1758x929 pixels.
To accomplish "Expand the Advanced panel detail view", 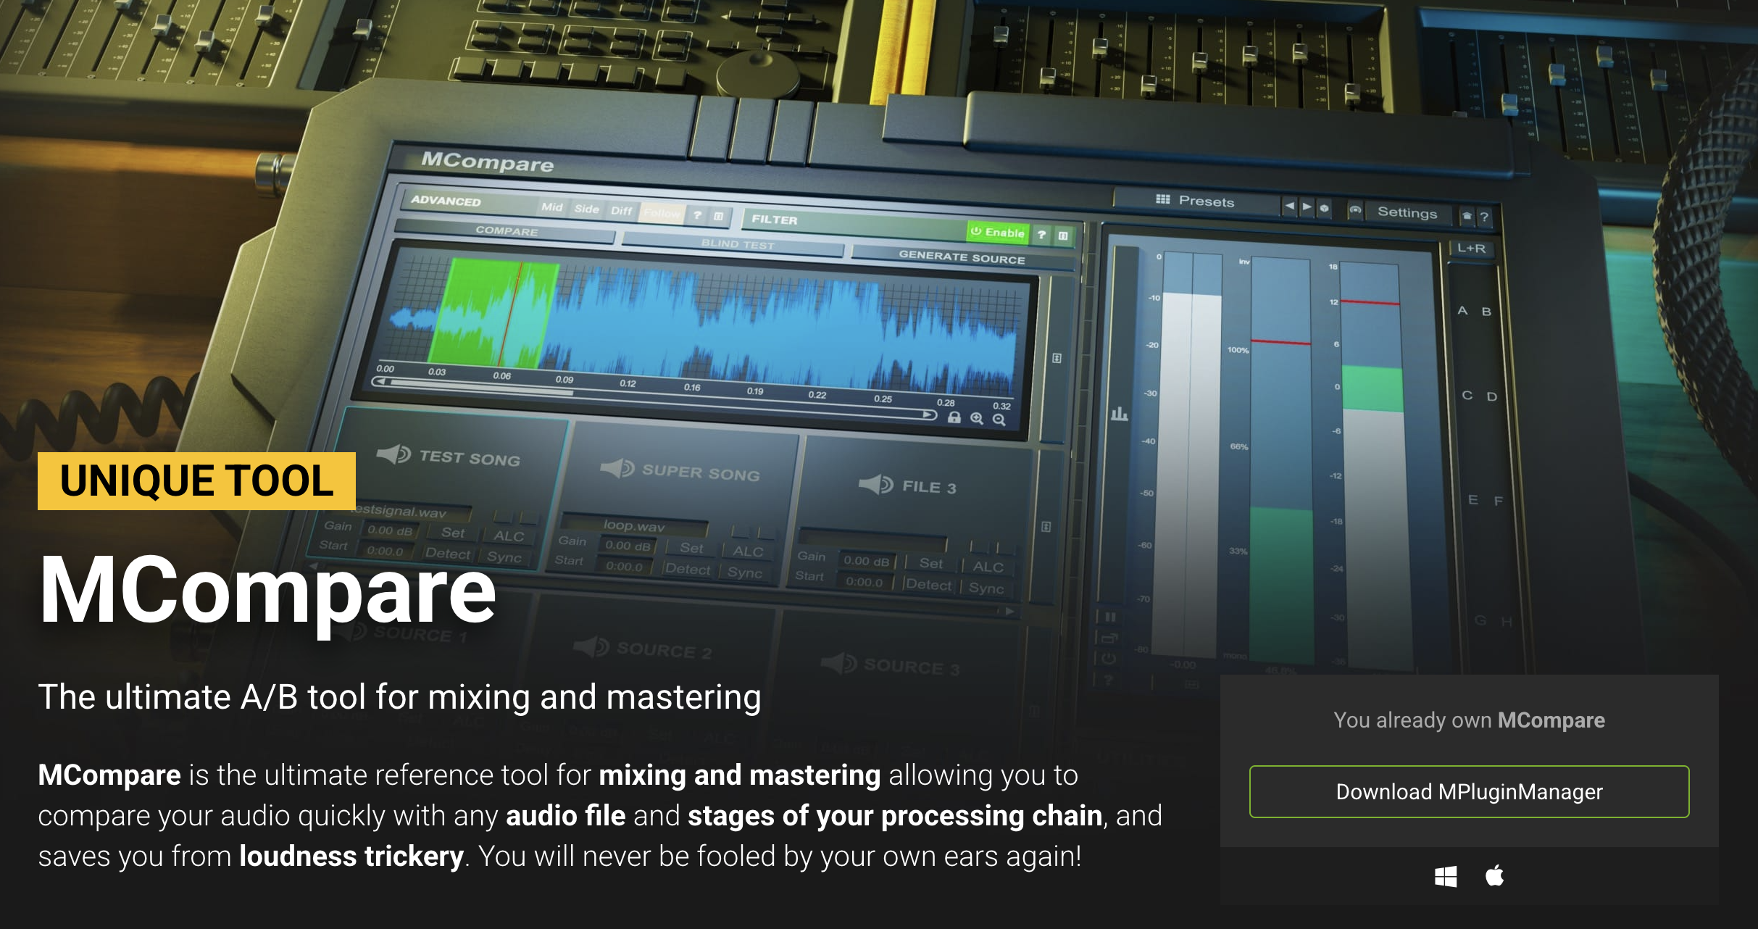I will 719,214.
